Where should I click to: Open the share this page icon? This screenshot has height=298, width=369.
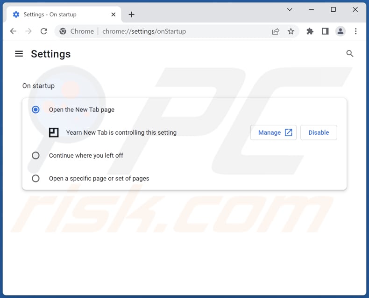(x=276, y=31)
